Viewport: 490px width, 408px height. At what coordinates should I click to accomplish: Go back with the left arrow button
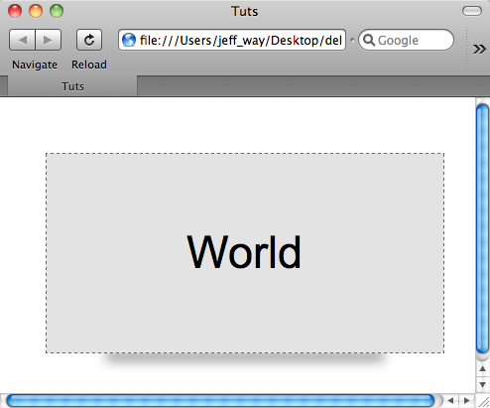(22, 40)
